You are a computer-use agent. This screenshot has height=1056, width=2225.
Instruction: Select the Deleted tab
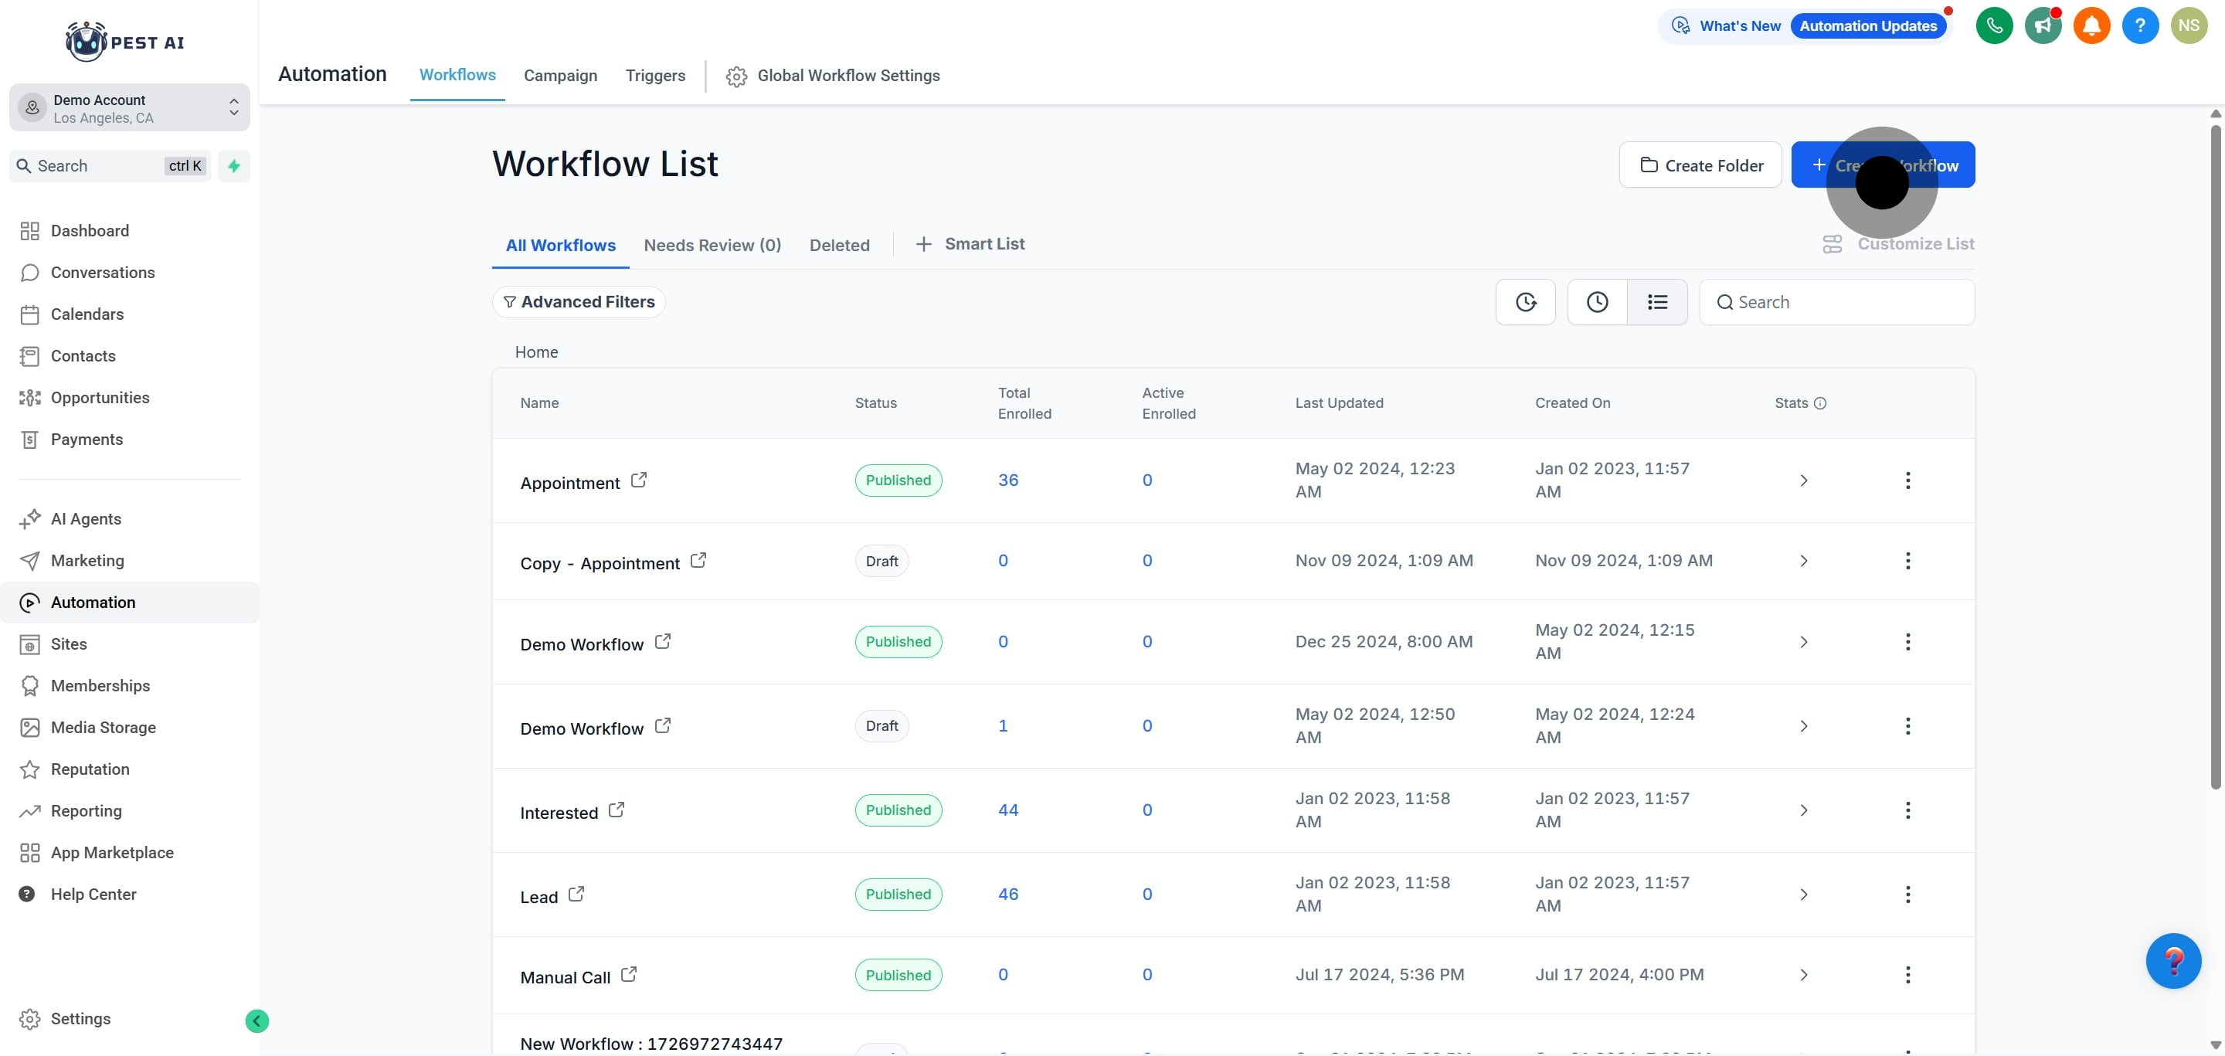pyautogui.click(x=840, y=245)
